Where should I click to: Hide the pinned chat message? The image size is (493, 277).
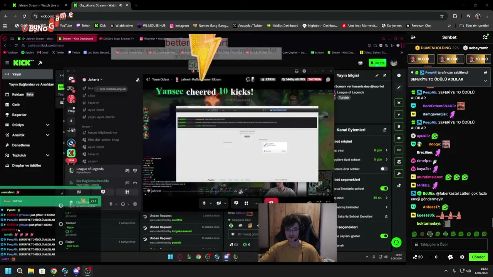(485, 72)
